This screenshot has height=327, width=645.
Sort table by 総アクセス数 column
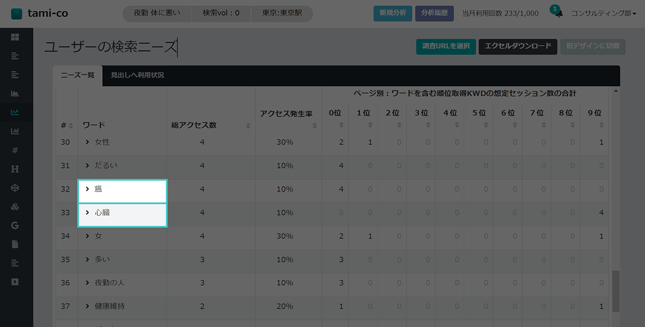[x=248, y=126]
